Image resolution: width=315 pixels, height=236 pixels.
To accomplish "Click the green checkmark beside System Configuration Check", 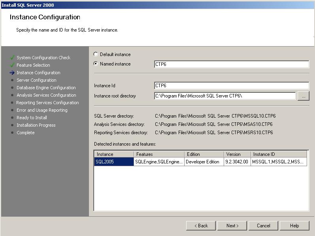I will click(12, 57).
